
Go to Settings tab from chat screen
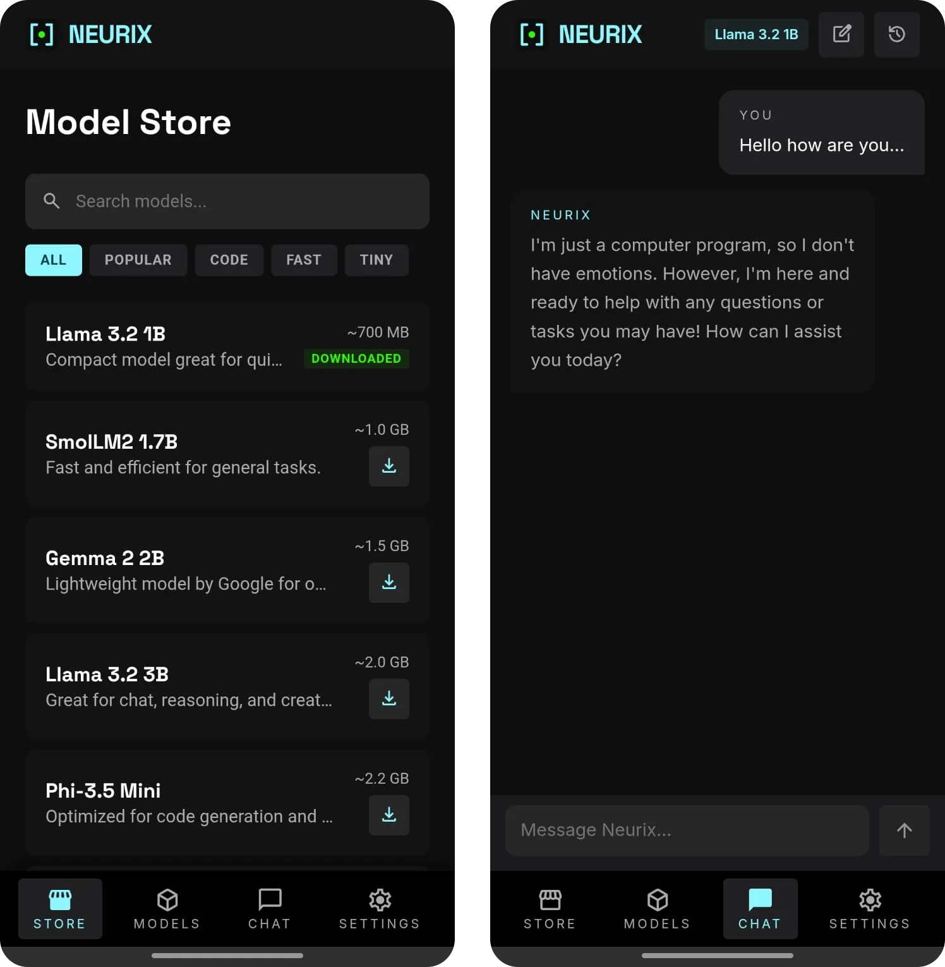[x=870, y=909]
